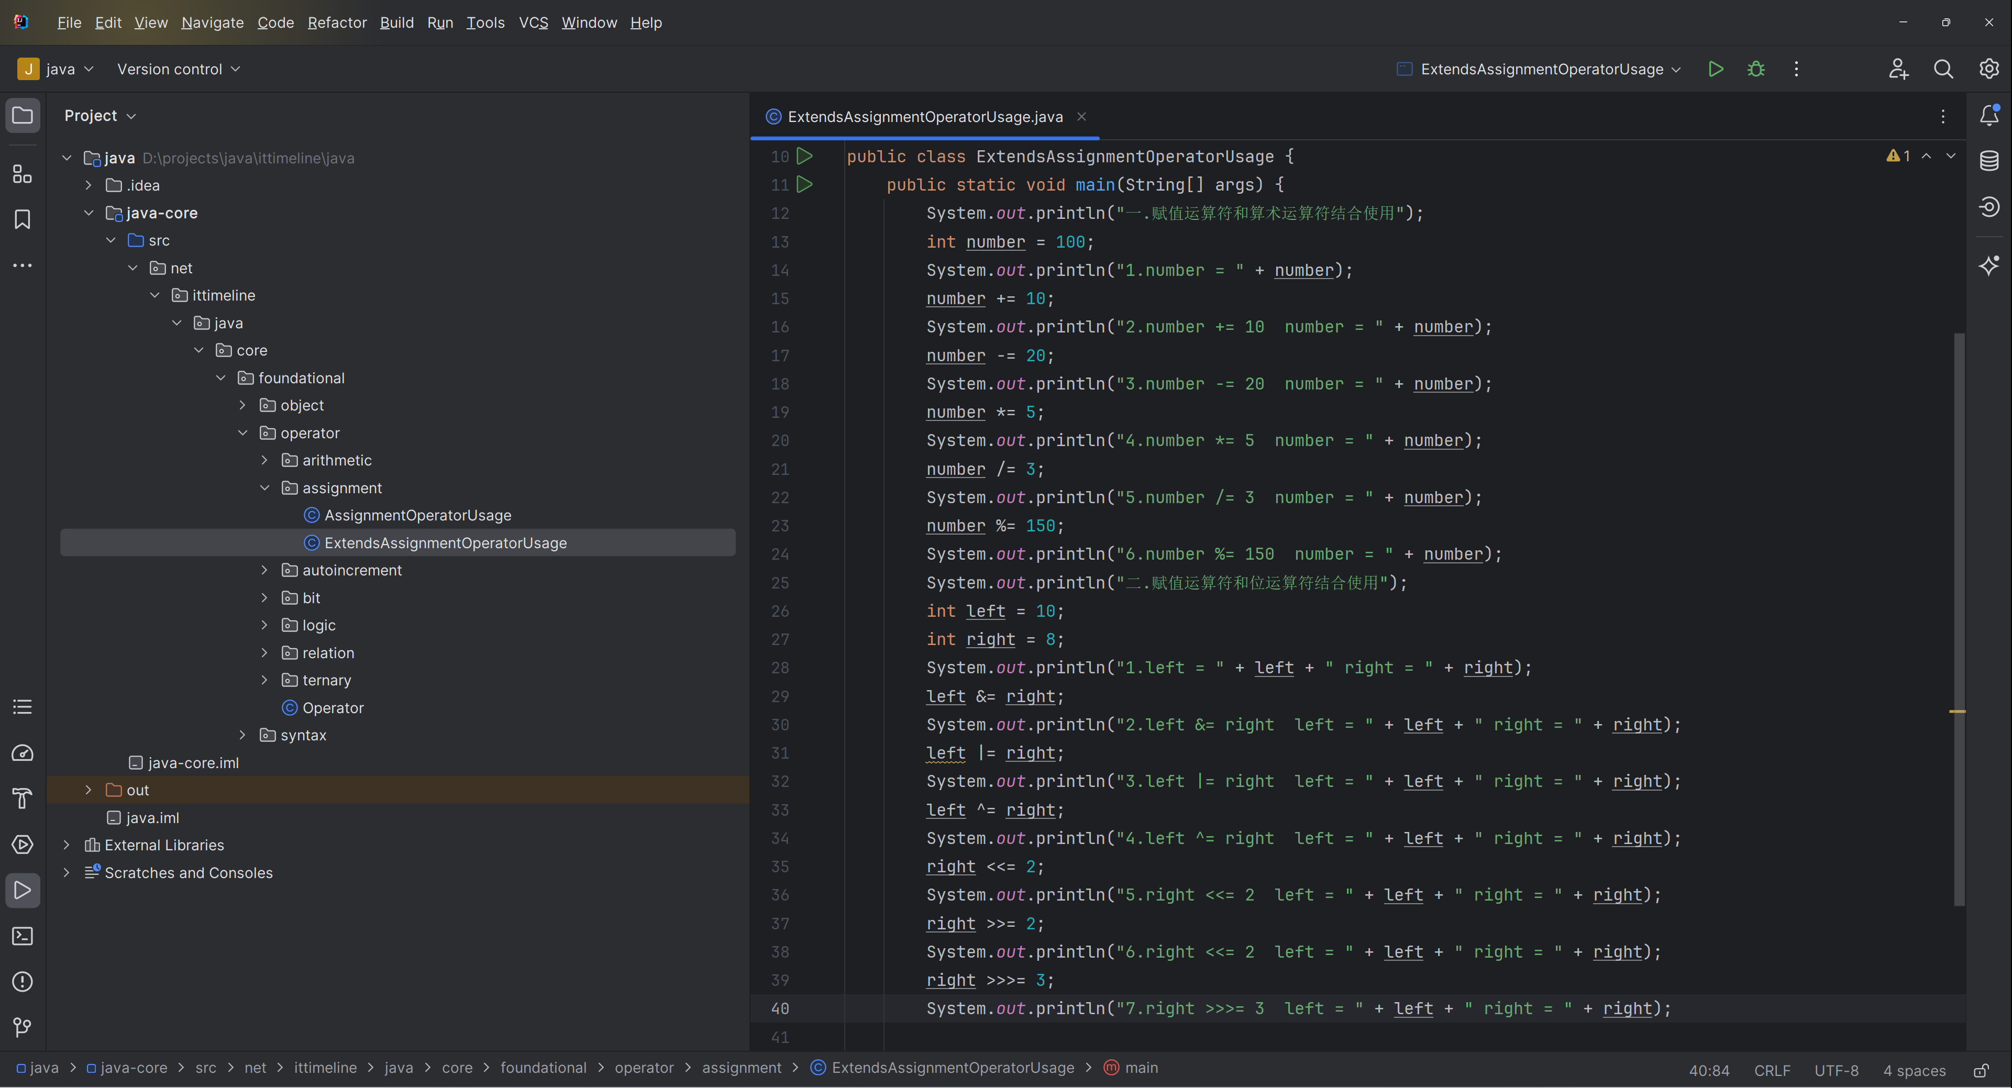Open IDE settings gear icon
2012x1088 pixels.
(x=1988, y=70)
